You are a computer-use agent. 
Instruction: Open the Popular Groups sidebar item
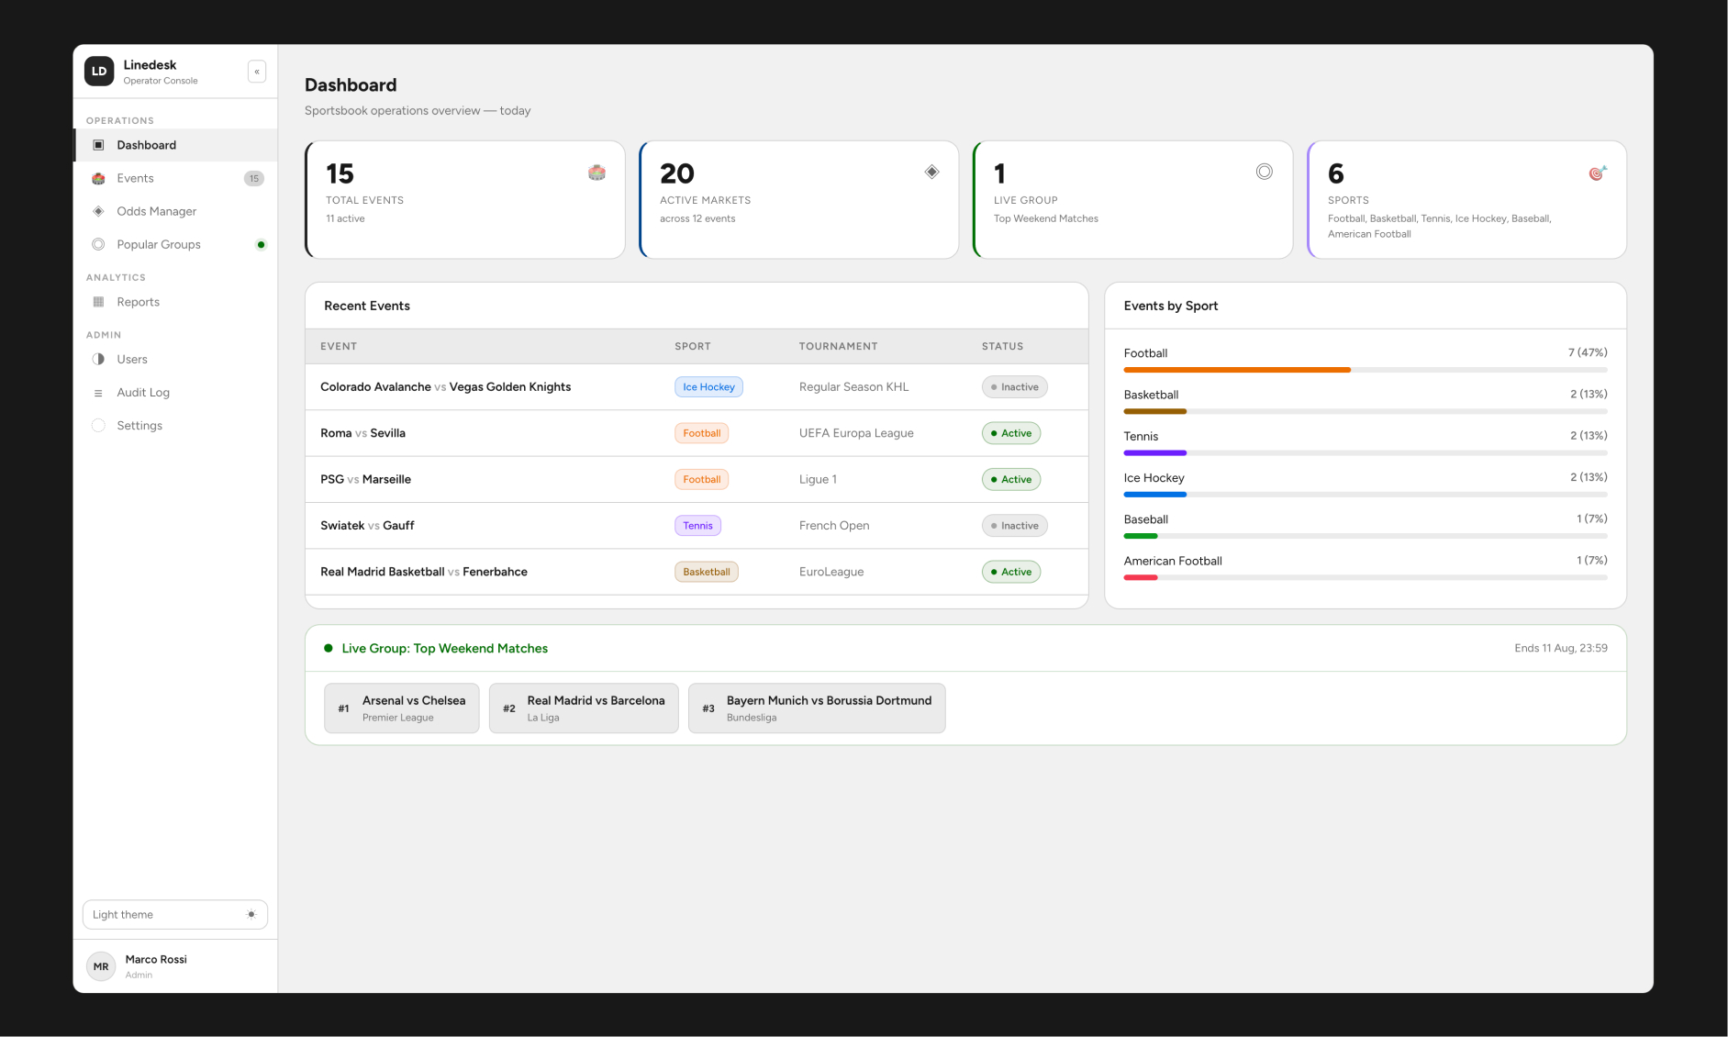[x=176, y=244]
